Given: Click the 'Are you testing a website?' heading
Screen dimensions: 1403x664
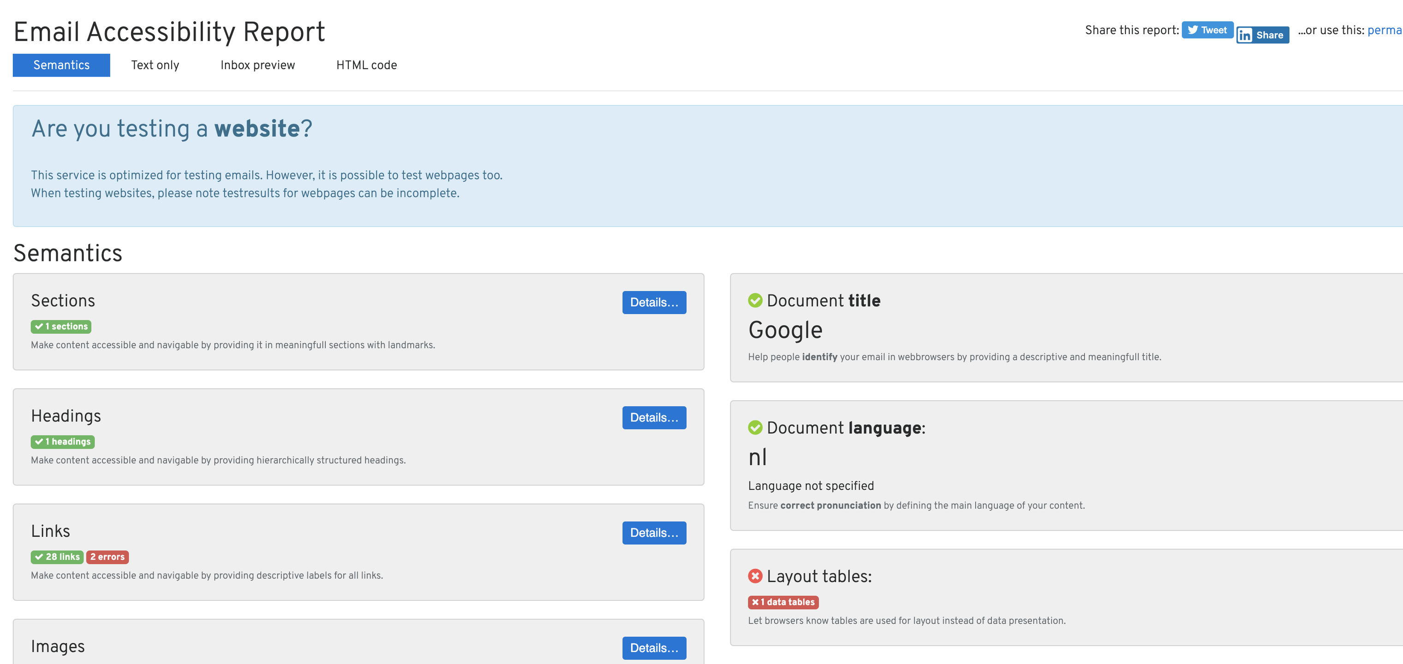Looking at the screenshot, I should (172, 129).
